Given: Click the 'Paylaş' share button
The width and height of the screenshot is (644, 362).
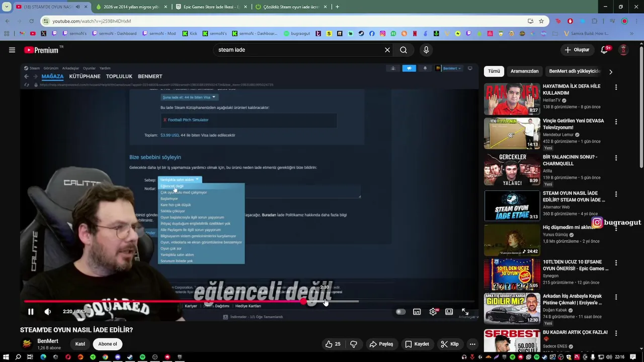Looking at the screenshot, I should pyautogui.click(x=381, y=344).
